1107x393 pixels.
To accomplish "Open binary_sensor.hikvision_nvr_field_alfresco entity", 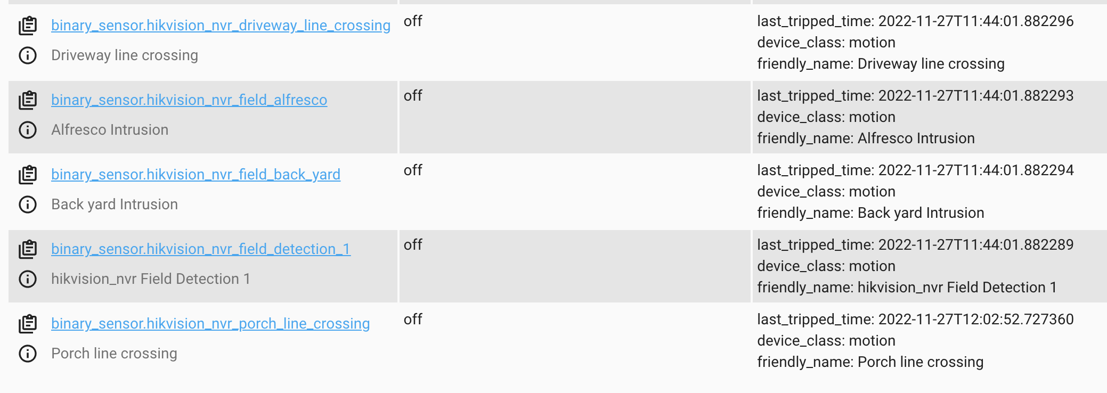I will click(x=189, y=100).
